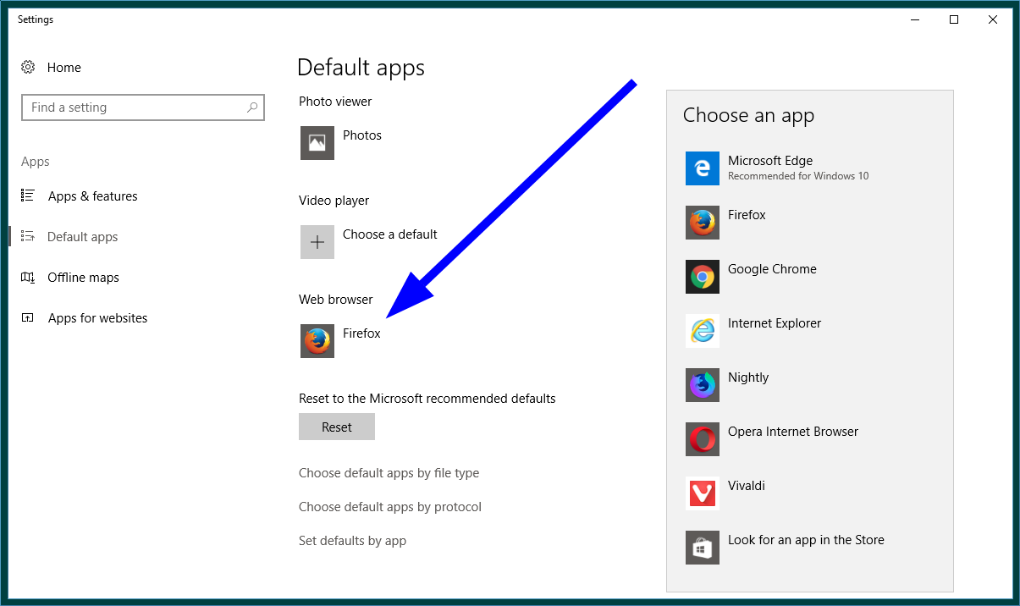Screen dimensions: 1020x606
Task: Click the Home gear icon
Action: click(28, 68)
